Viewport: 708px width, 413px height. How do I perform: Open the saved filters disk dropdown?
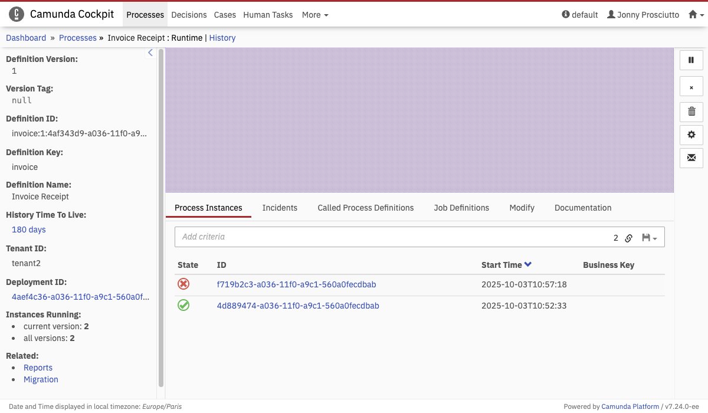(649, 238)
